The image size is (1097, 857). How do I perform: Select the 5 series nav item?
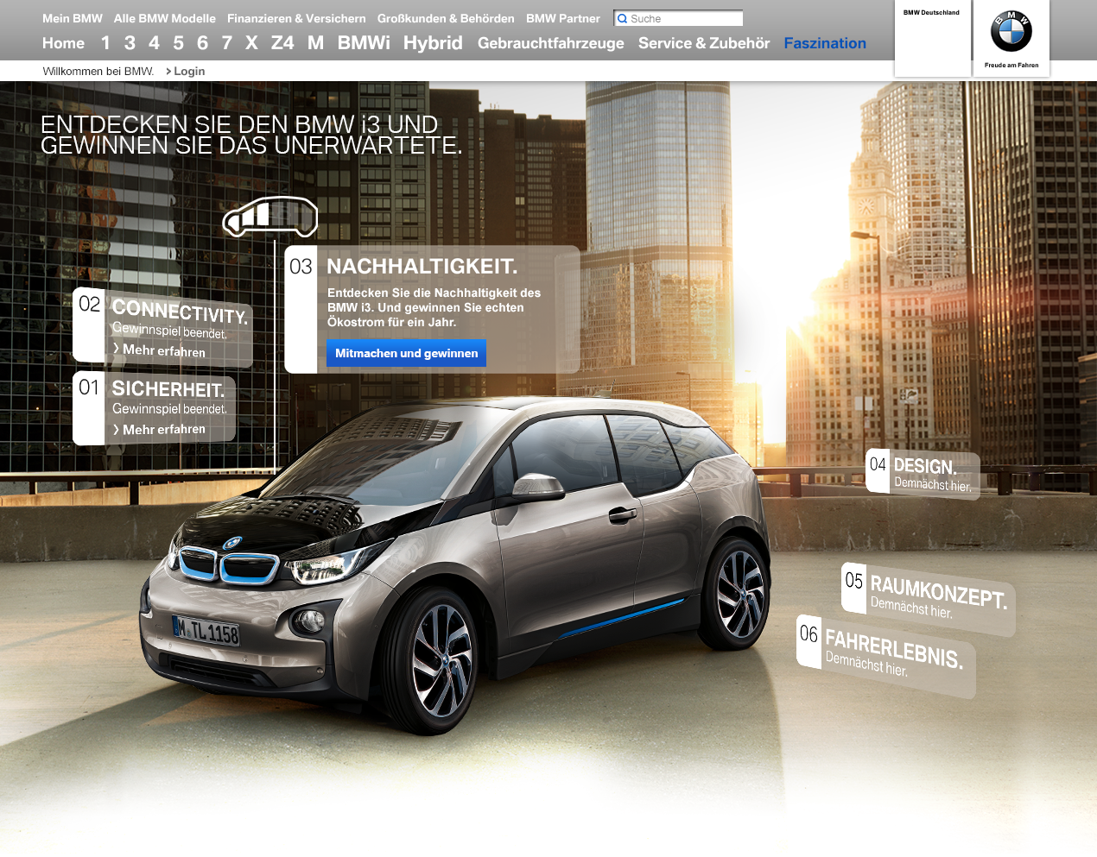178,43
